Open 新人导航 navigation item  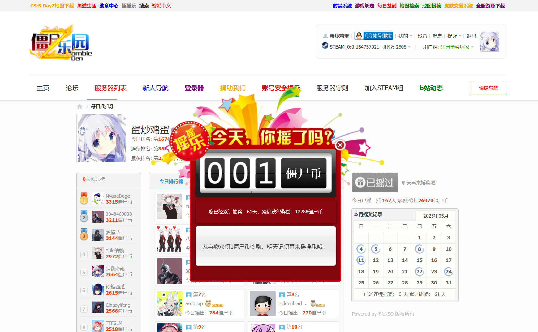click(x=156, y=88)
